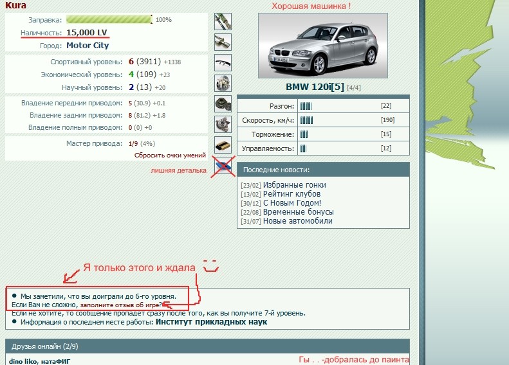Open the brake disc part slot
The width and height of the screenshot is (509, 365).
click(223, 84)
